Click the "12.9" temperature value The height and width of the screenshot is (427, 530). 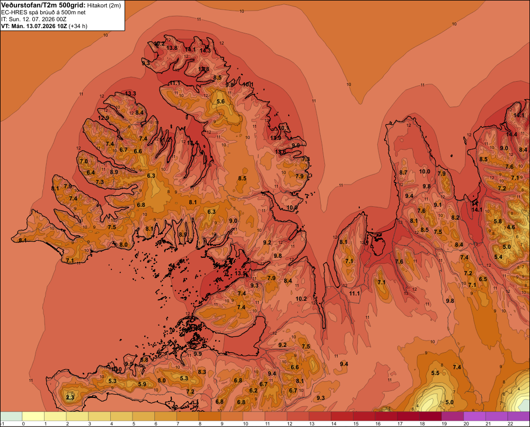(103, 118)
